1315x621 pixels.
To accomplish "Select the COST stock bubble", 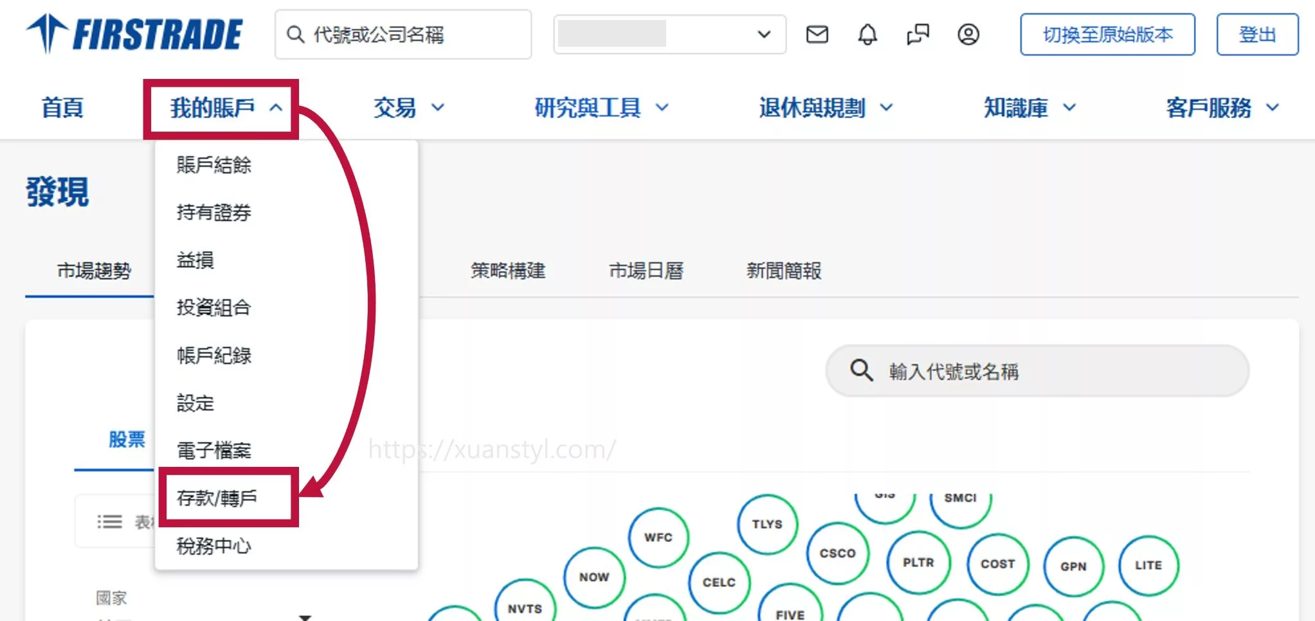I will tap(997, 564).
